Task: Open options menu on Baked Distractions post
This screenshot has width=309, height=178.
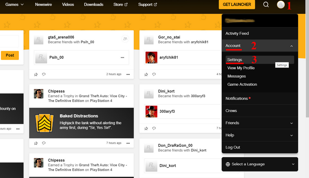Action: pos(128,143)
